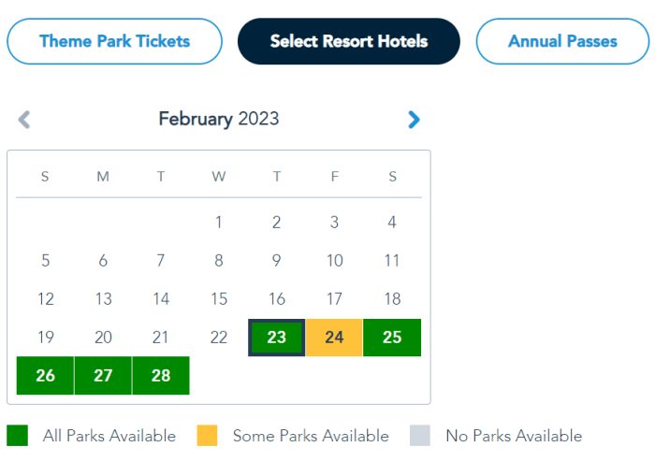Click the green All Parks Available swatch
The height and width of the screenshot is (461, 655).
click(x=18, y=436)
